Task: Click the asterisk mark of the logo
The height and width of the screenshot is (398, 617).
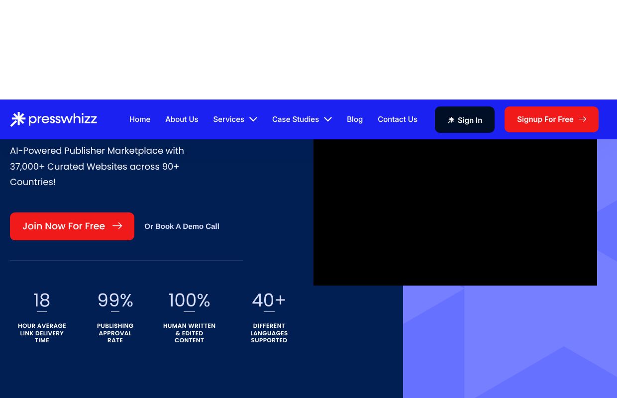Action: (17, 119)
